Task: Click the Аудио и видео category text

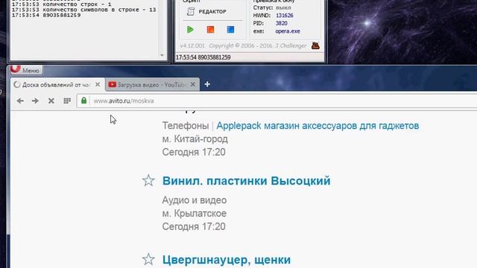Action: click(x=195, y=200)
